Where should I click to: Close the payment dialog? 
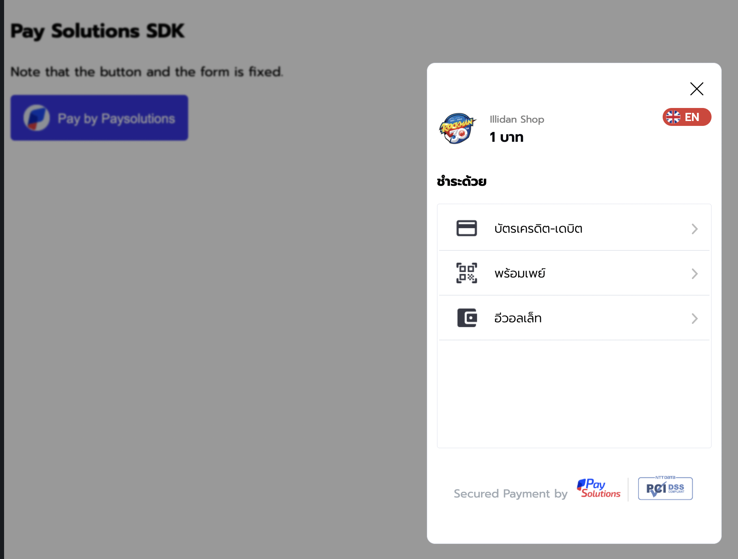pos(696,89)
